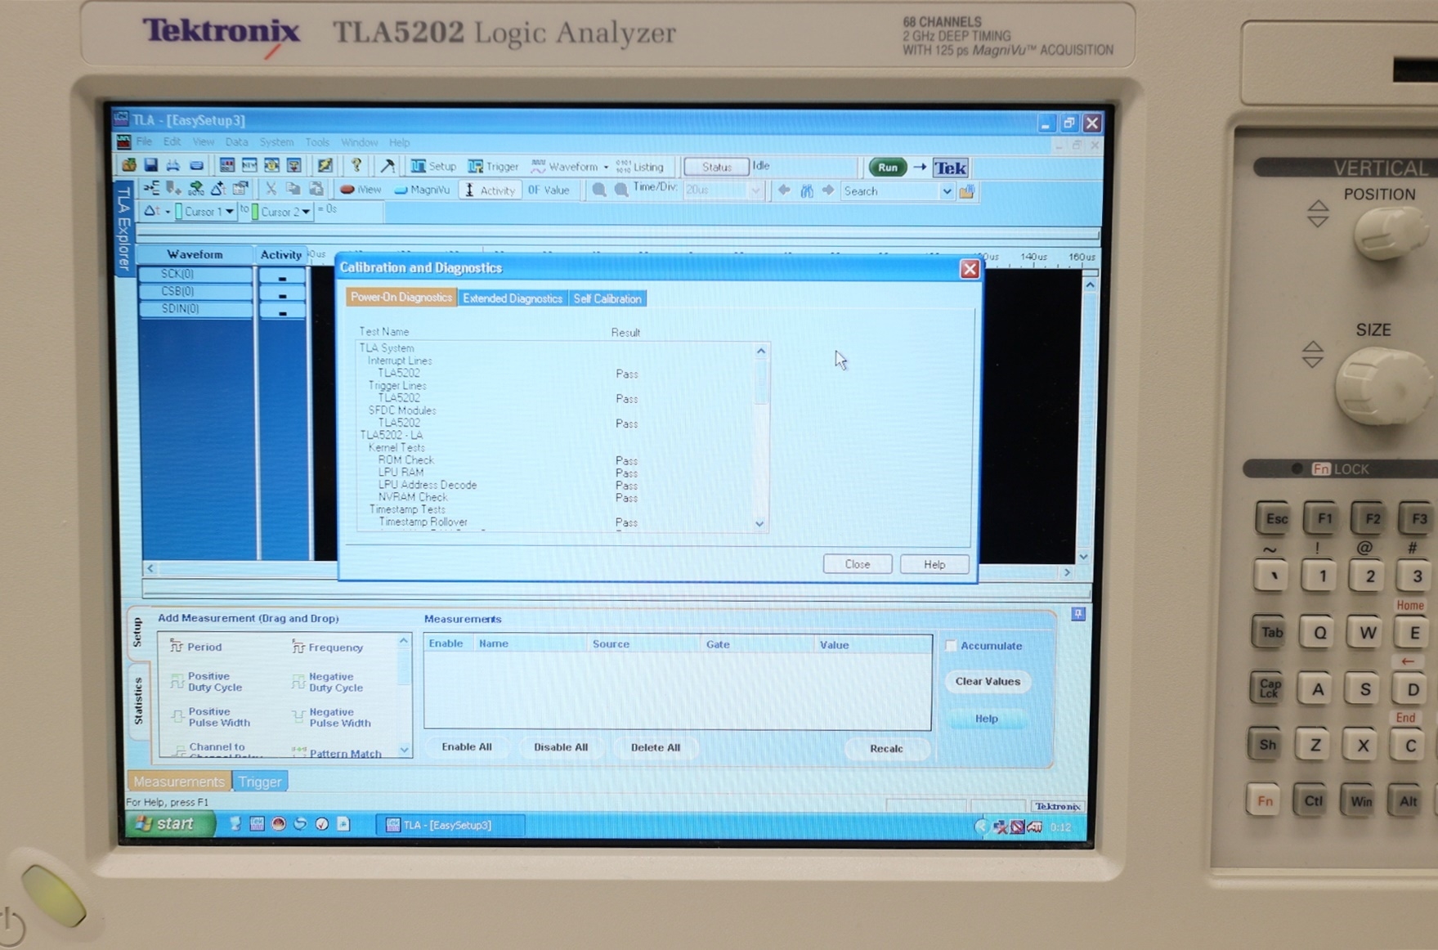The image size is (1438, 950).
Task: Click the Print toolbar icon
Action: click(x=173, y=165)
